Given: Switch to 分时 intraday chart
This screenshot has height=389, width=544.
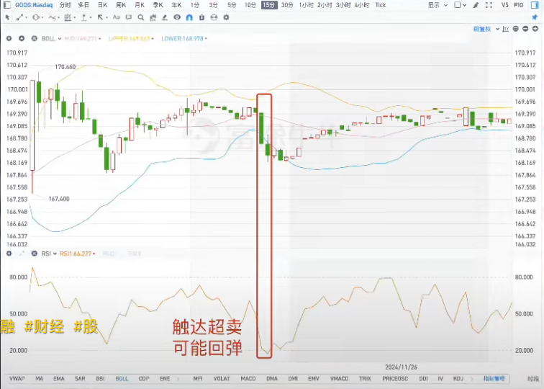Looking at the screenshot, I should [x=65, y=5].
